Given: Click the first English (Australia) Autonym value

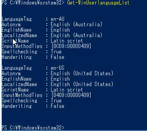Looking at the screenshot, I should (76, 24).
